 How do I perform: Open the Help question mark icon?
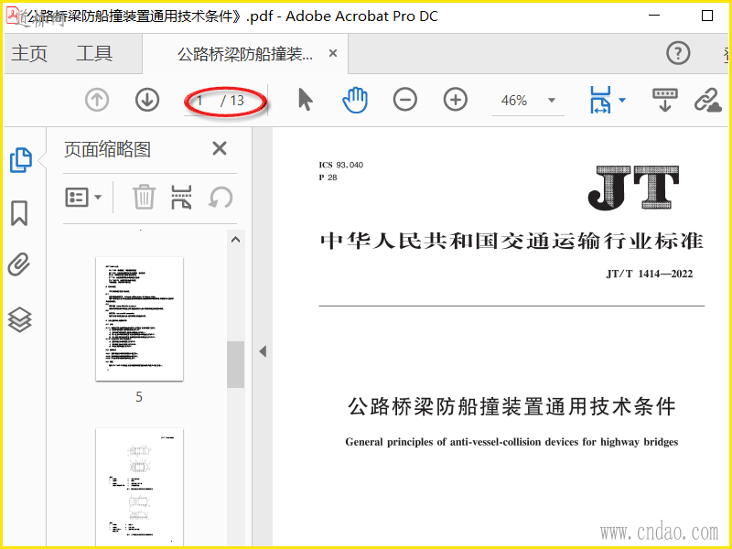pyautogui.click(x=678, y=53)
